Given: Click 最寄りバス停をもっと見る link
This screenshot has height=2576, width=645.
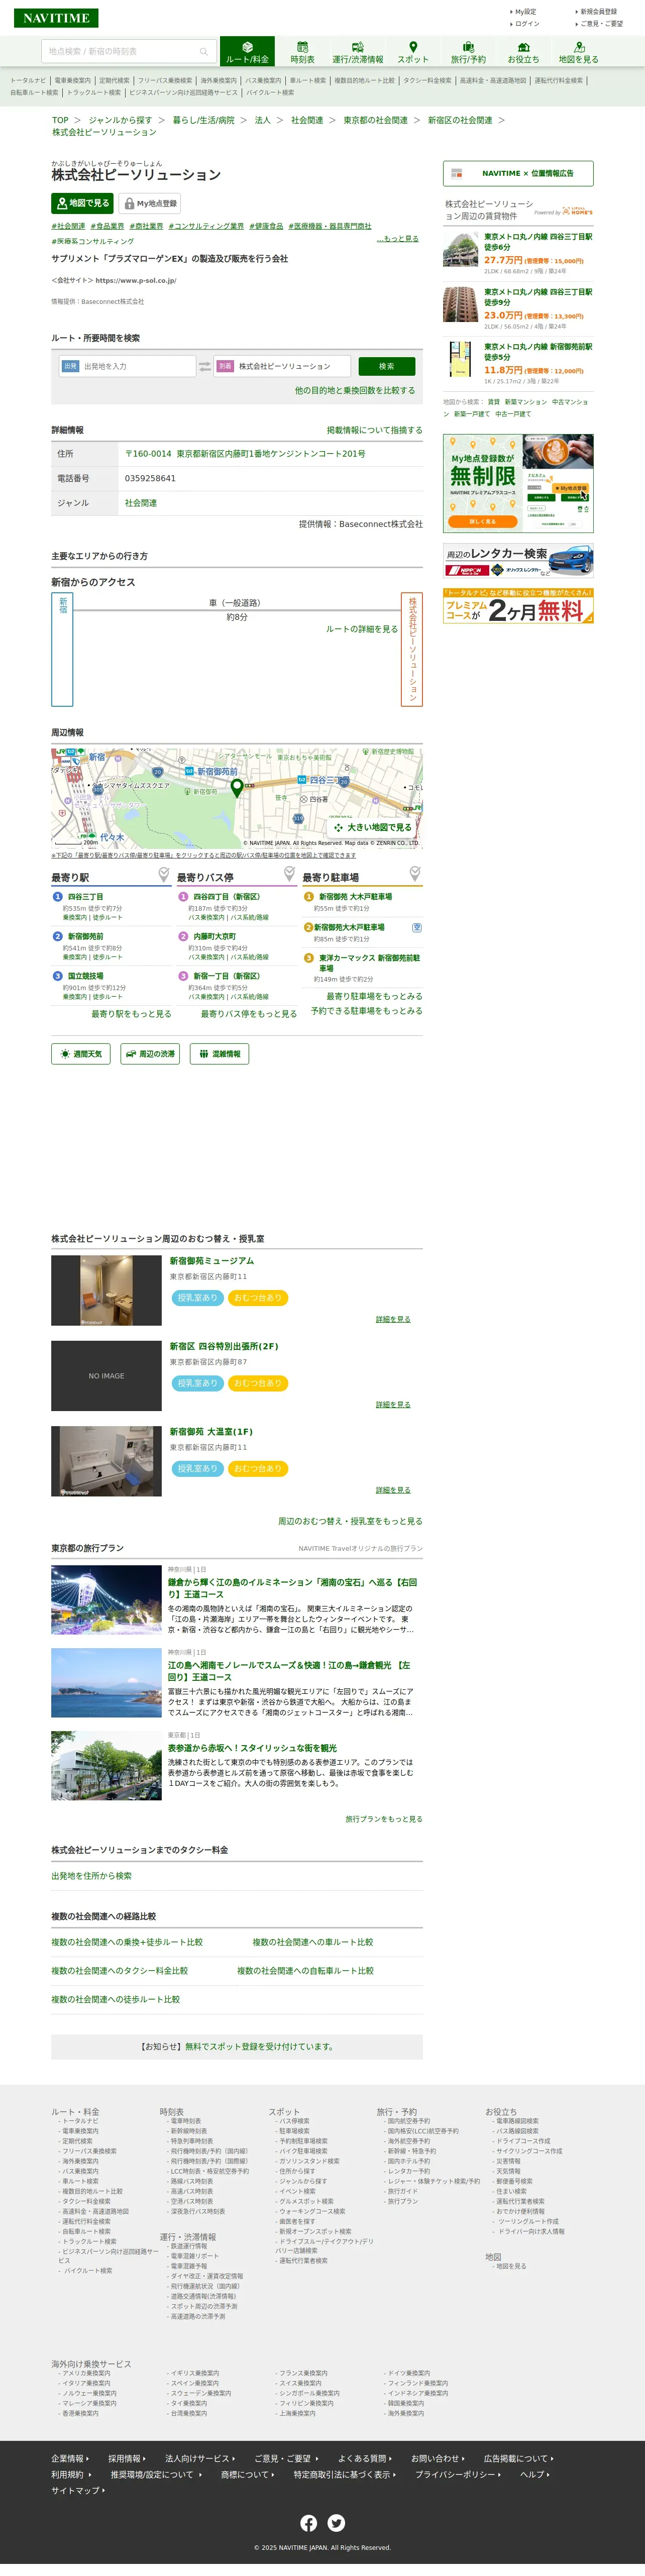Looking at the screenshot, I should [x=249, y=1014].
